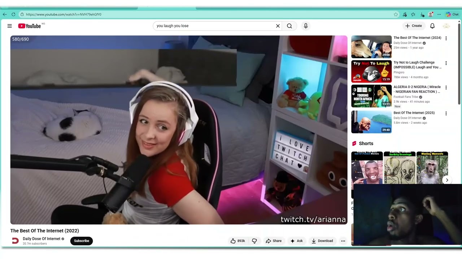Run search with the magnifier button
Image resolution: width=462 pixels, height=259 pixels.
289,26
